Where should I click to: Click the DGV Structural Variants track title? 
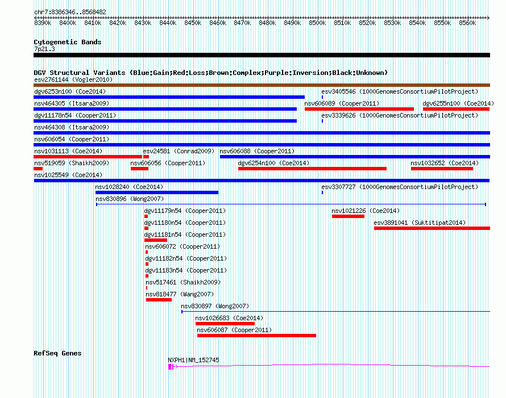(210, 73)
